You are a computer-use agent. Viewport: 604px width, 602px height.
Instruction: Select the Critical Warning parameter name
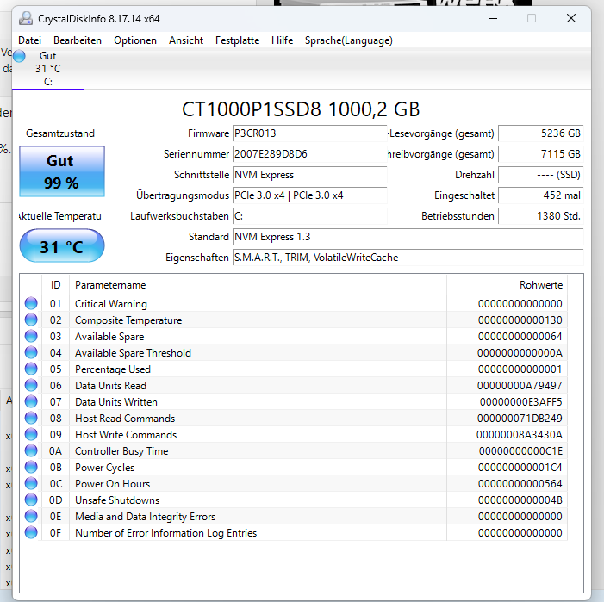[x=111, y=304]
